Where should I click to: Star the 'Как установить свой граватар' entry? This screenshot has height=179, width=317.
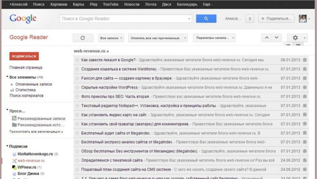point(77,124)
